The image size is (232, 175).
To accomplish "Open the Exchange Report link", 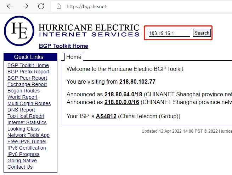I will 27,84.
